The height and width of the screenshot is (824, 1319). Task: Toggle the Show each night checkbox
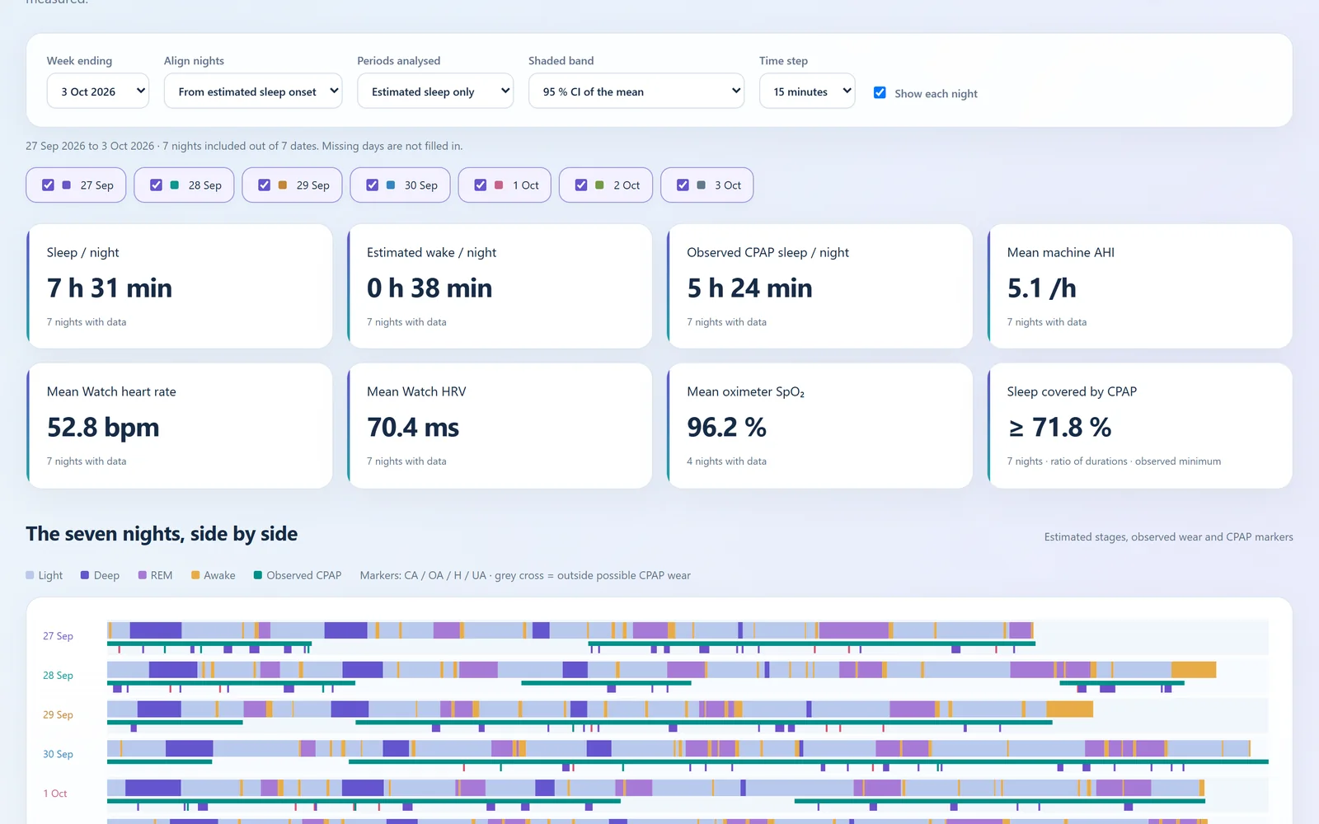[x=880, y=93]
